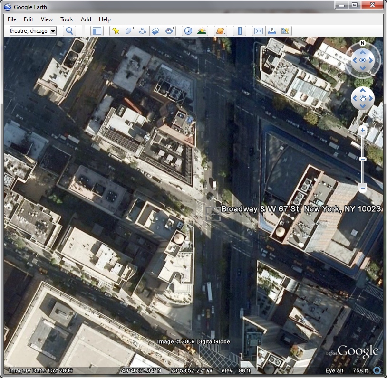
Task: Click the move-up arrow on hand joystick
Action: pyautogui.click(x=363, y=91)
